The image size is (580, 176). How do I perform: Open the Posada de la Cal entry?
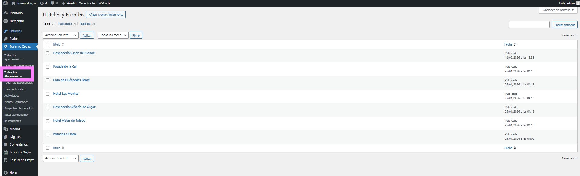(x=65, y=66)
